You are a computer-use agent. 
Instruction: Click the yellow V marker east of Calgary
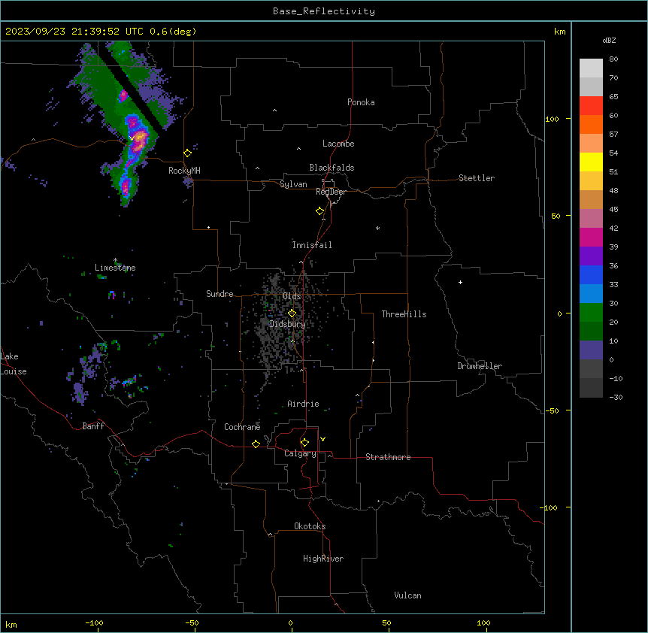[322, 439]
